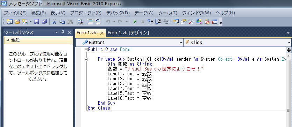Click the last window icon on the toolbar
This screenshot has height=127, width=292.
coord(214,22)
